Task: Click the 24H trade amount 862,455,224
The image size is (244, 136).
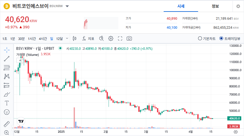Action: tap(223, 28)
